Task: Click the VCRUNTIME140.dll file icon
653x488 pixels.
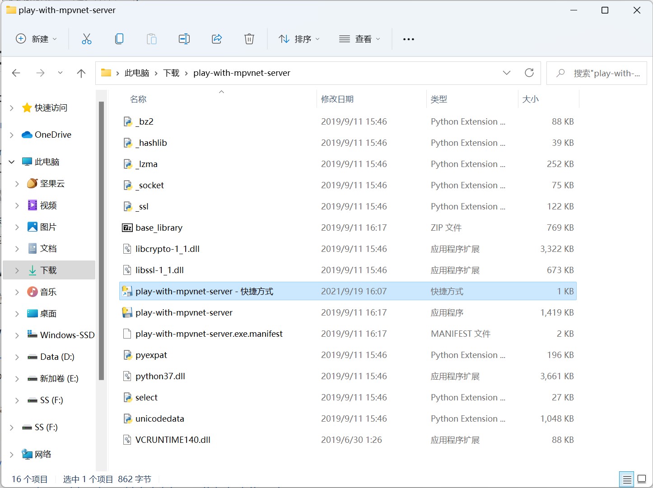Action: click(x=128, y=440)
